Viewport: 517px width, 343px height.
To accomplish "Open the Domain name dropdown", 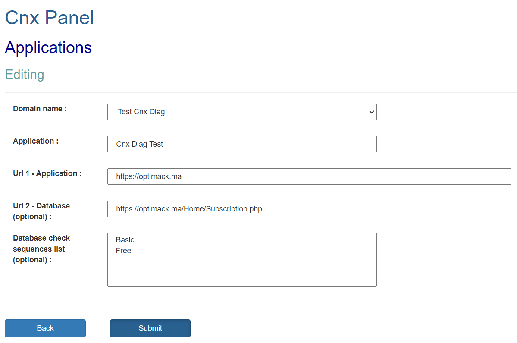I will (242, 112).
